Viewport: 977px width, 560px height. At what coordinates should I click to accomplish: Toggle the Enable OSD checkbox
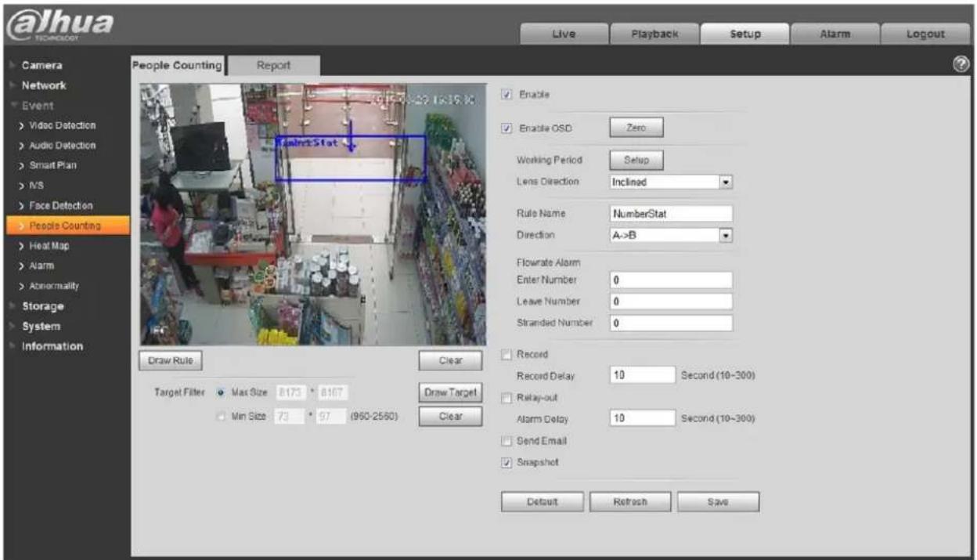[507, 128]
